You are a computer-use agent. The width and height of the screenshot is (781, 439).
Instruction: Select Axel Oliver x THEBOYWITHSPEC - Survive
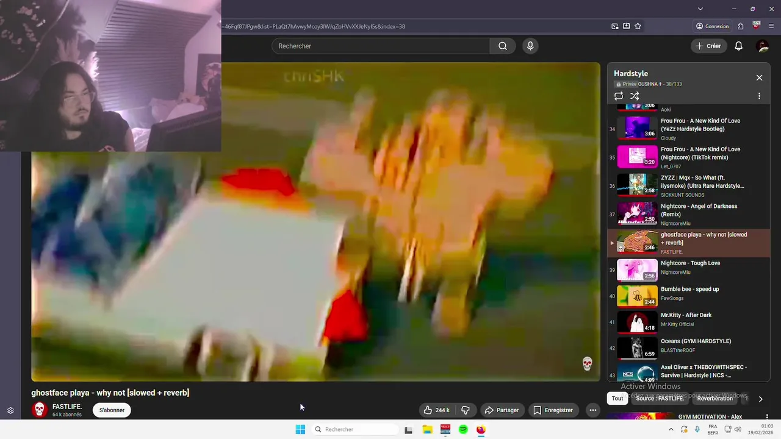(x=689, y=373)
